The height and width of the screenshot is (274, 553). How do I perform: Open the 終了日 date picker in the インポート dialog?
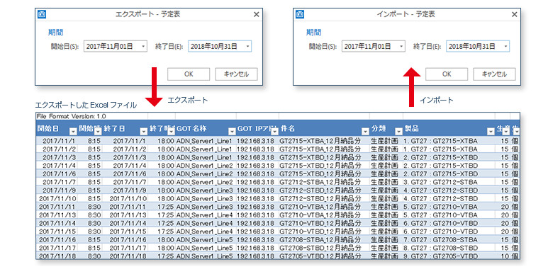505,46
